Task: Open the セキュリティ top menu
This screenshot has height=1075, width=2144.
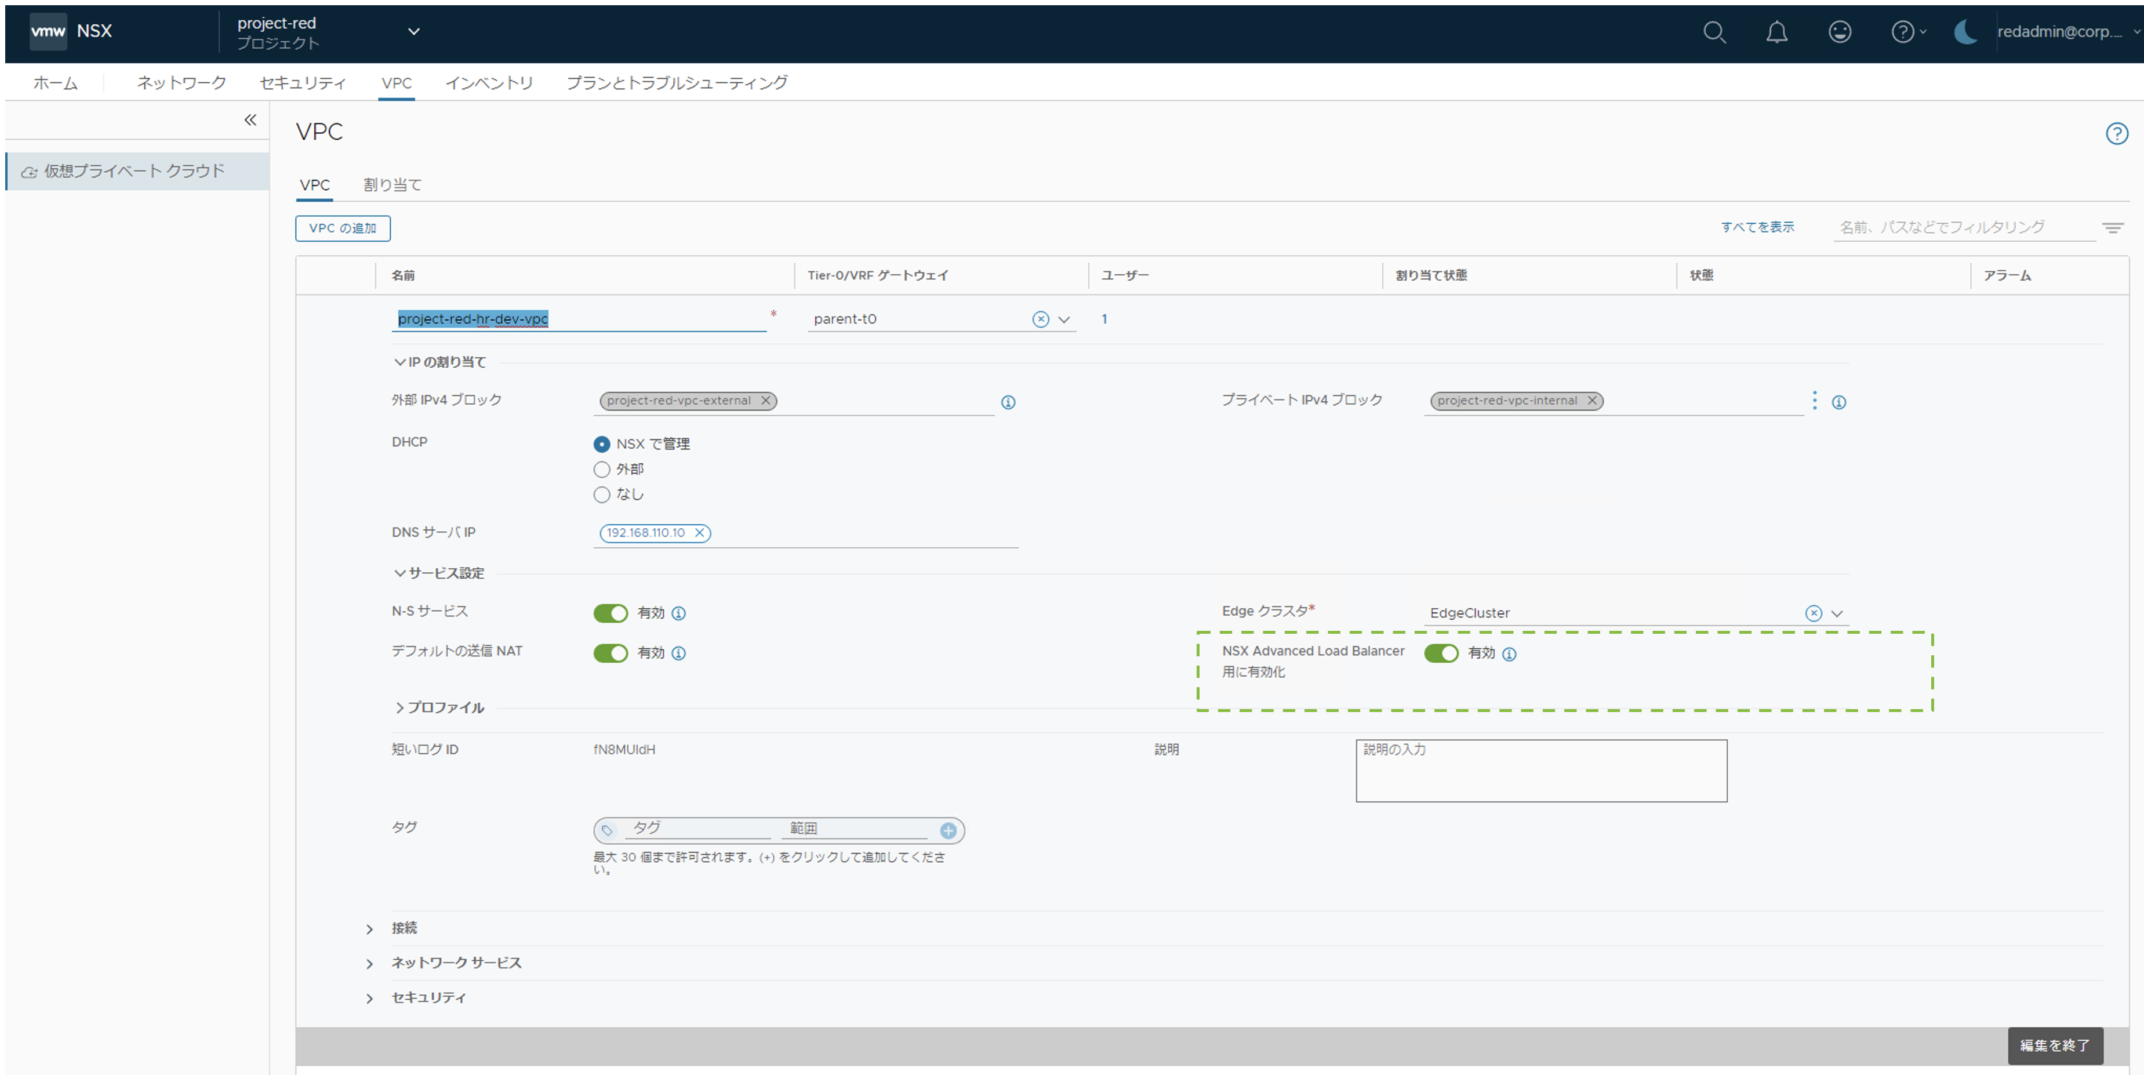Action: click(x=302, y=83)
